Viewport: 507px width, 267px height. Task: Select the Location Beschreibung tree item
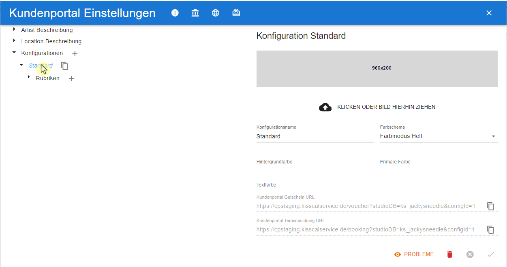pyautogui.click(x=51, y=41)
